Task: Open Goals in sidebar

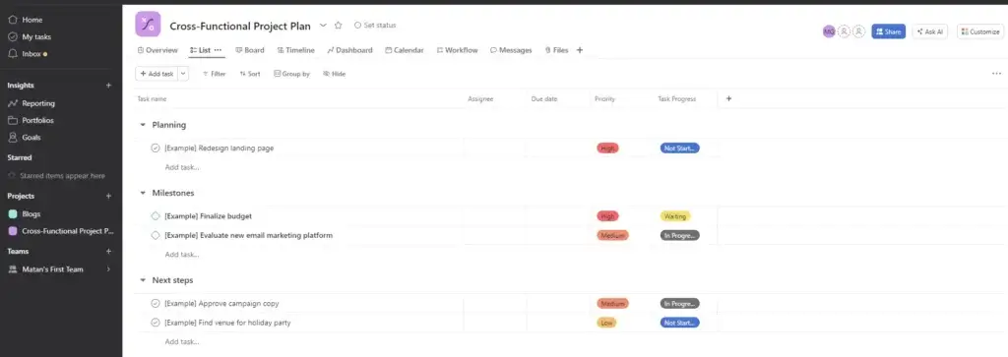Action: click(x=25, y=138)
